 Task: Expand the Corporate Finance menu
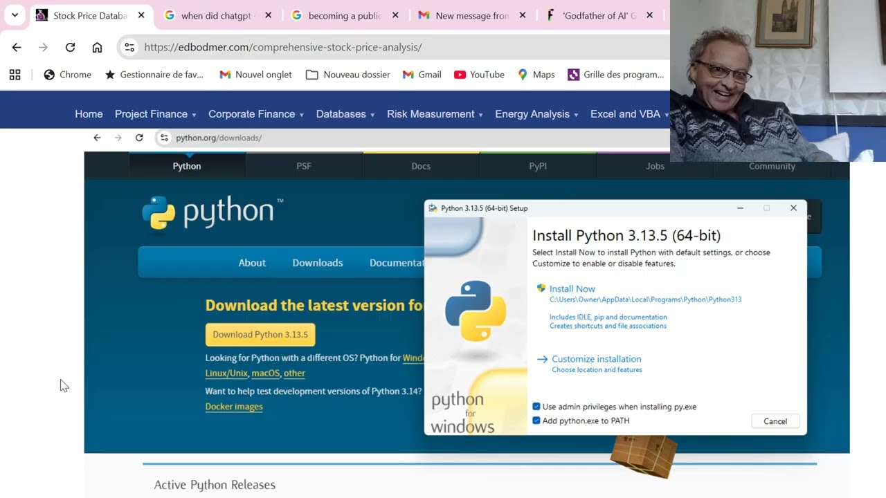click(x=256, y=114)
